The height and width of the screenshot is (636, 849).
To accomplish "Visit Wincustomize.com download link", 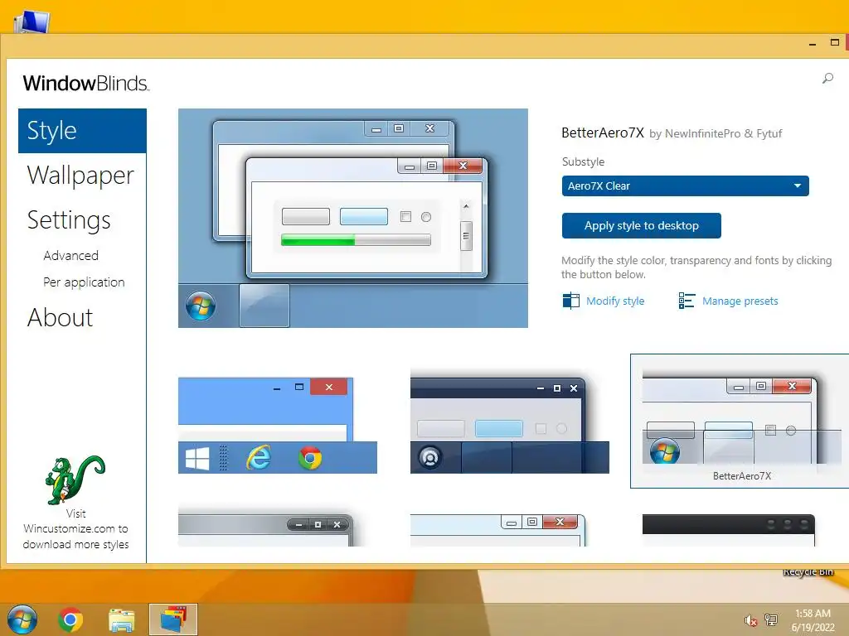I will (x=75, y=529).
